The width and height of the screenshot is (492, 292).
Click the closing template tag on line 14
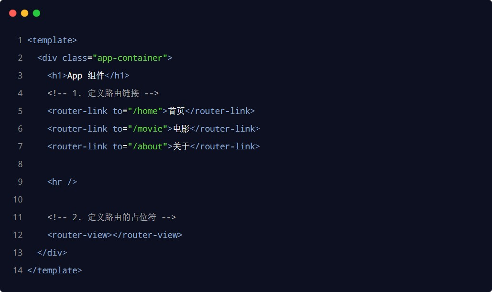pyautogui.click(x=55, y=270)
